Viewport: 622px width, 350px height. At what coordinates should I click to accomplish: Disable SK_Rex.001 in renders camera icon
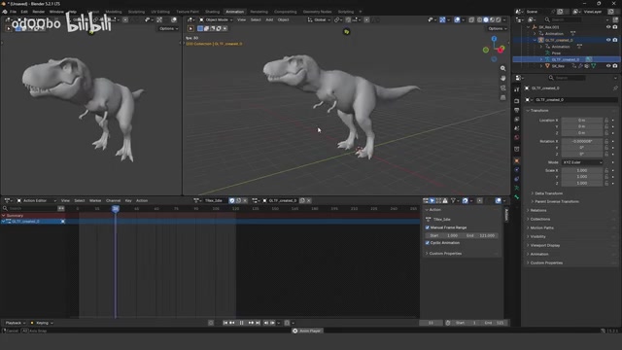coord(615,27)
